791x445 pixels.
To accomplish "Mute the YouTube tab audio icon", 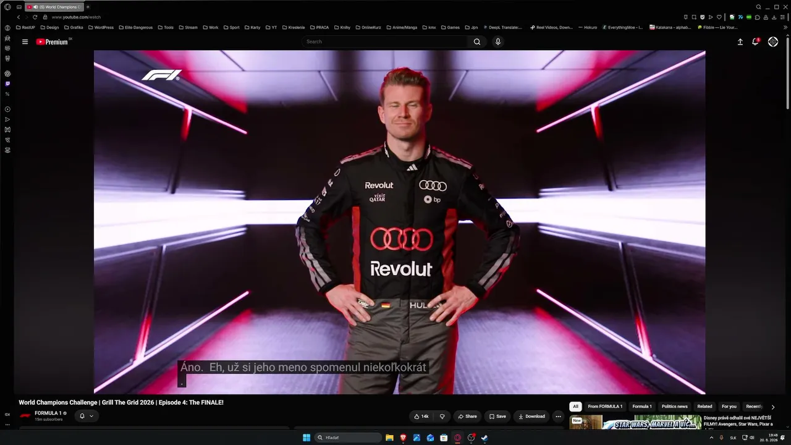I will (35, 7).
